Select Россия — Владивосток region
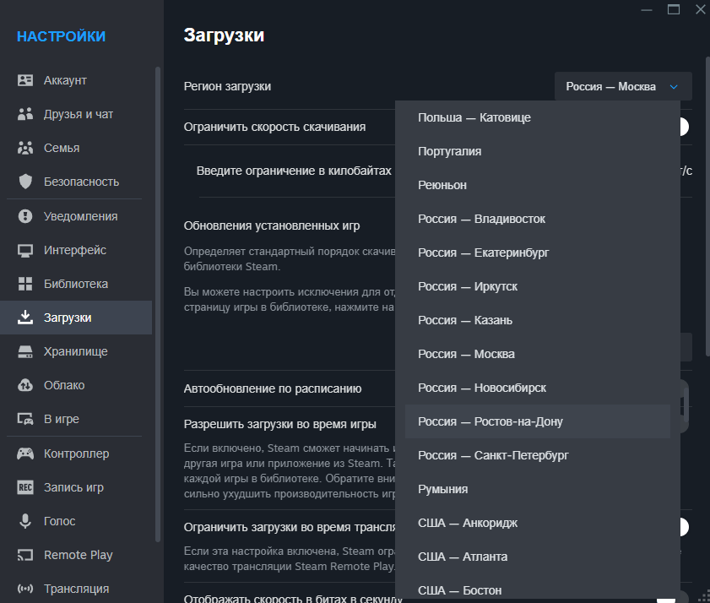 point(538,219)
